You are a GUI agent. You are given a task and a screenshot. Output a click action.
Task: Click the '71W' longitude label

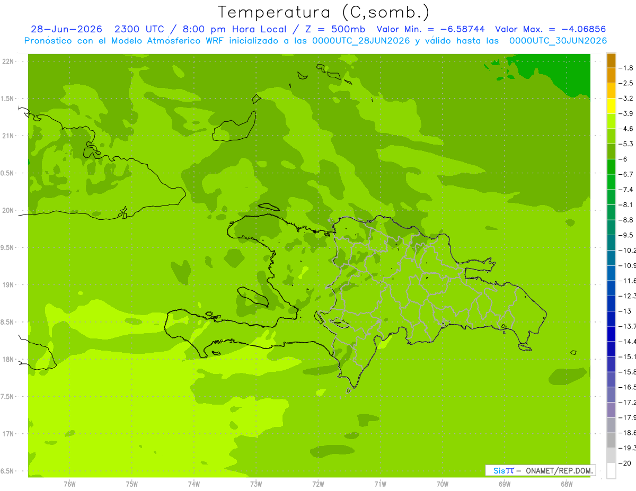point(380,484)
